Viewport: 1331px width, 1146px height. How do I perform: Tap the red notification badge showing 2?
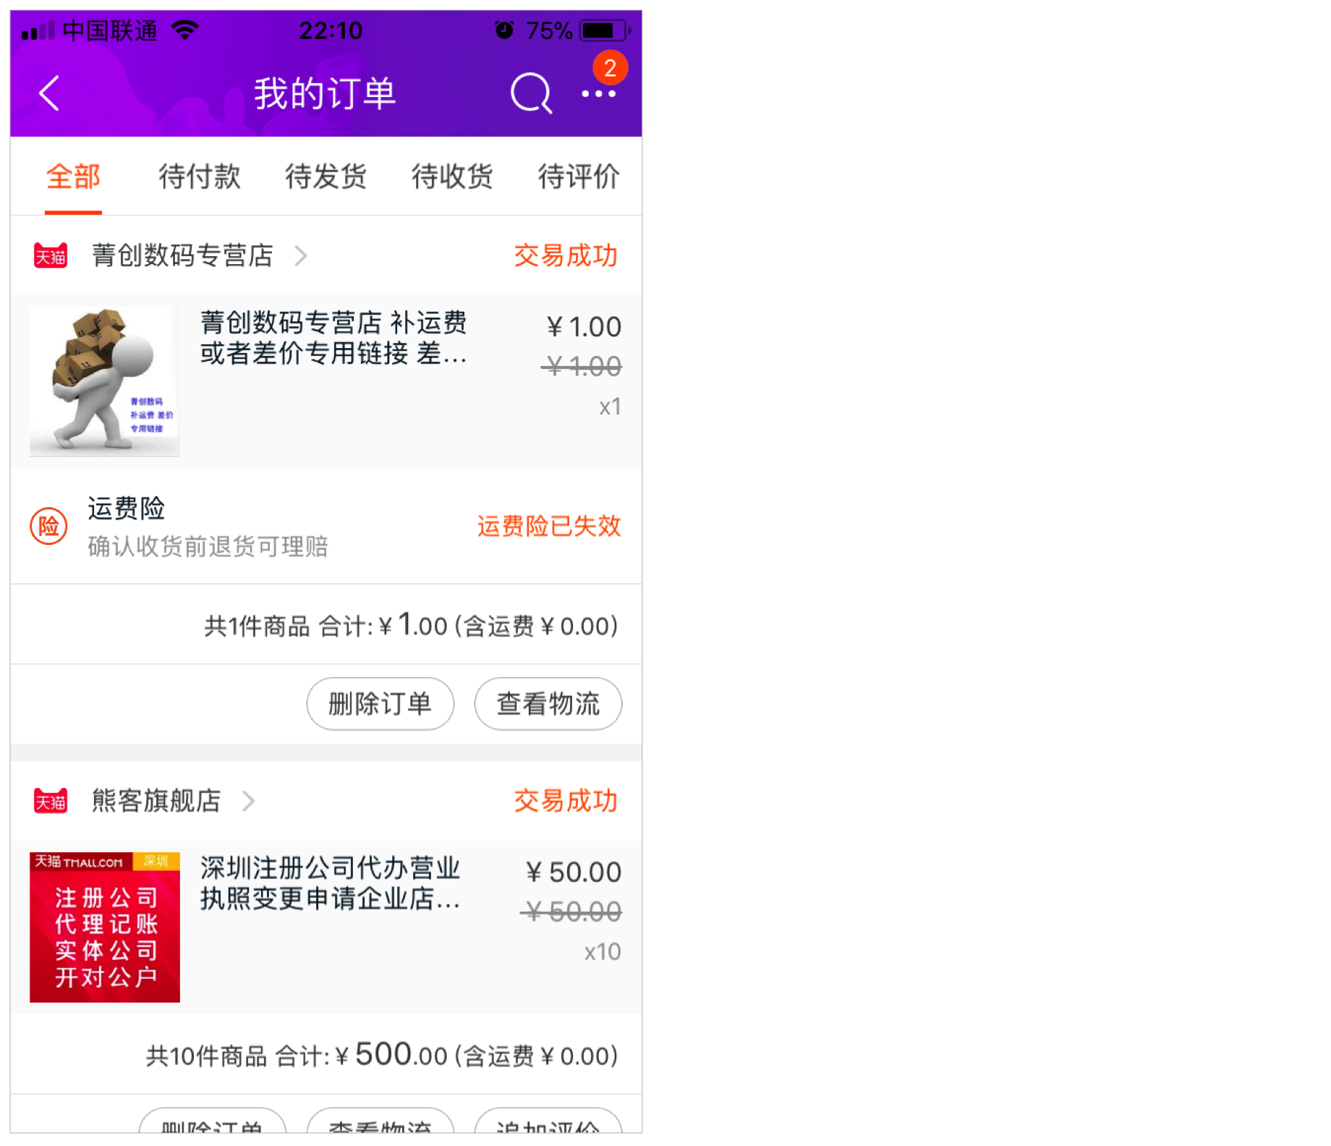[610, 68]
